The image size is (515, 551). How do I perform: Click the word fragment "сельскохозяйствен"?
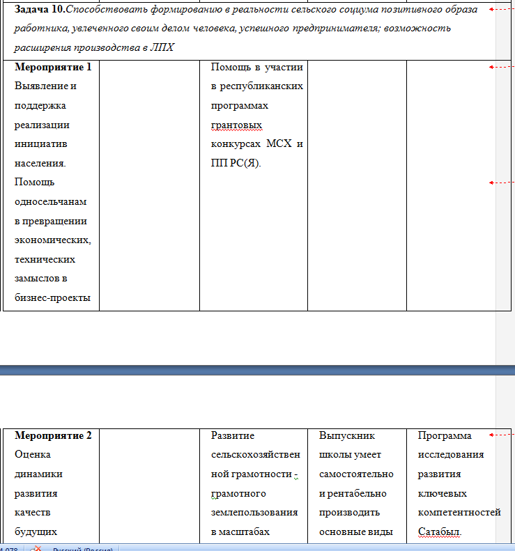[x=256, y=455]
